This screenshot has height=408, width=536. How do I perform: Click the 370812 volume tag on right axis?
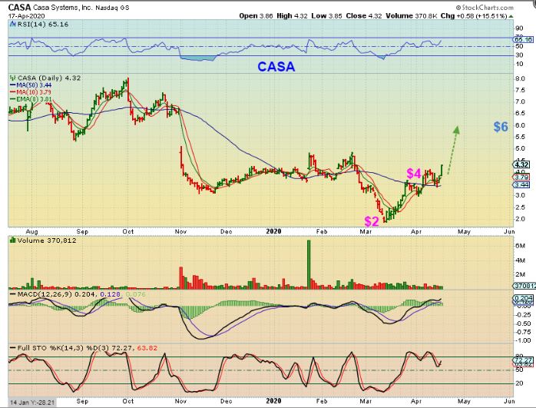(524, 286)
